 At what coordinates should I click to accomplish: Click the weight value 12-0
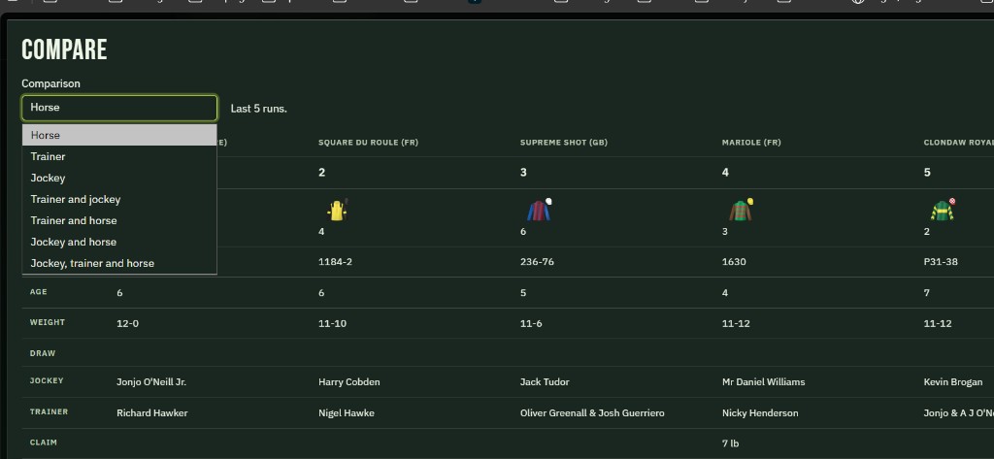(x=127, y=324)
